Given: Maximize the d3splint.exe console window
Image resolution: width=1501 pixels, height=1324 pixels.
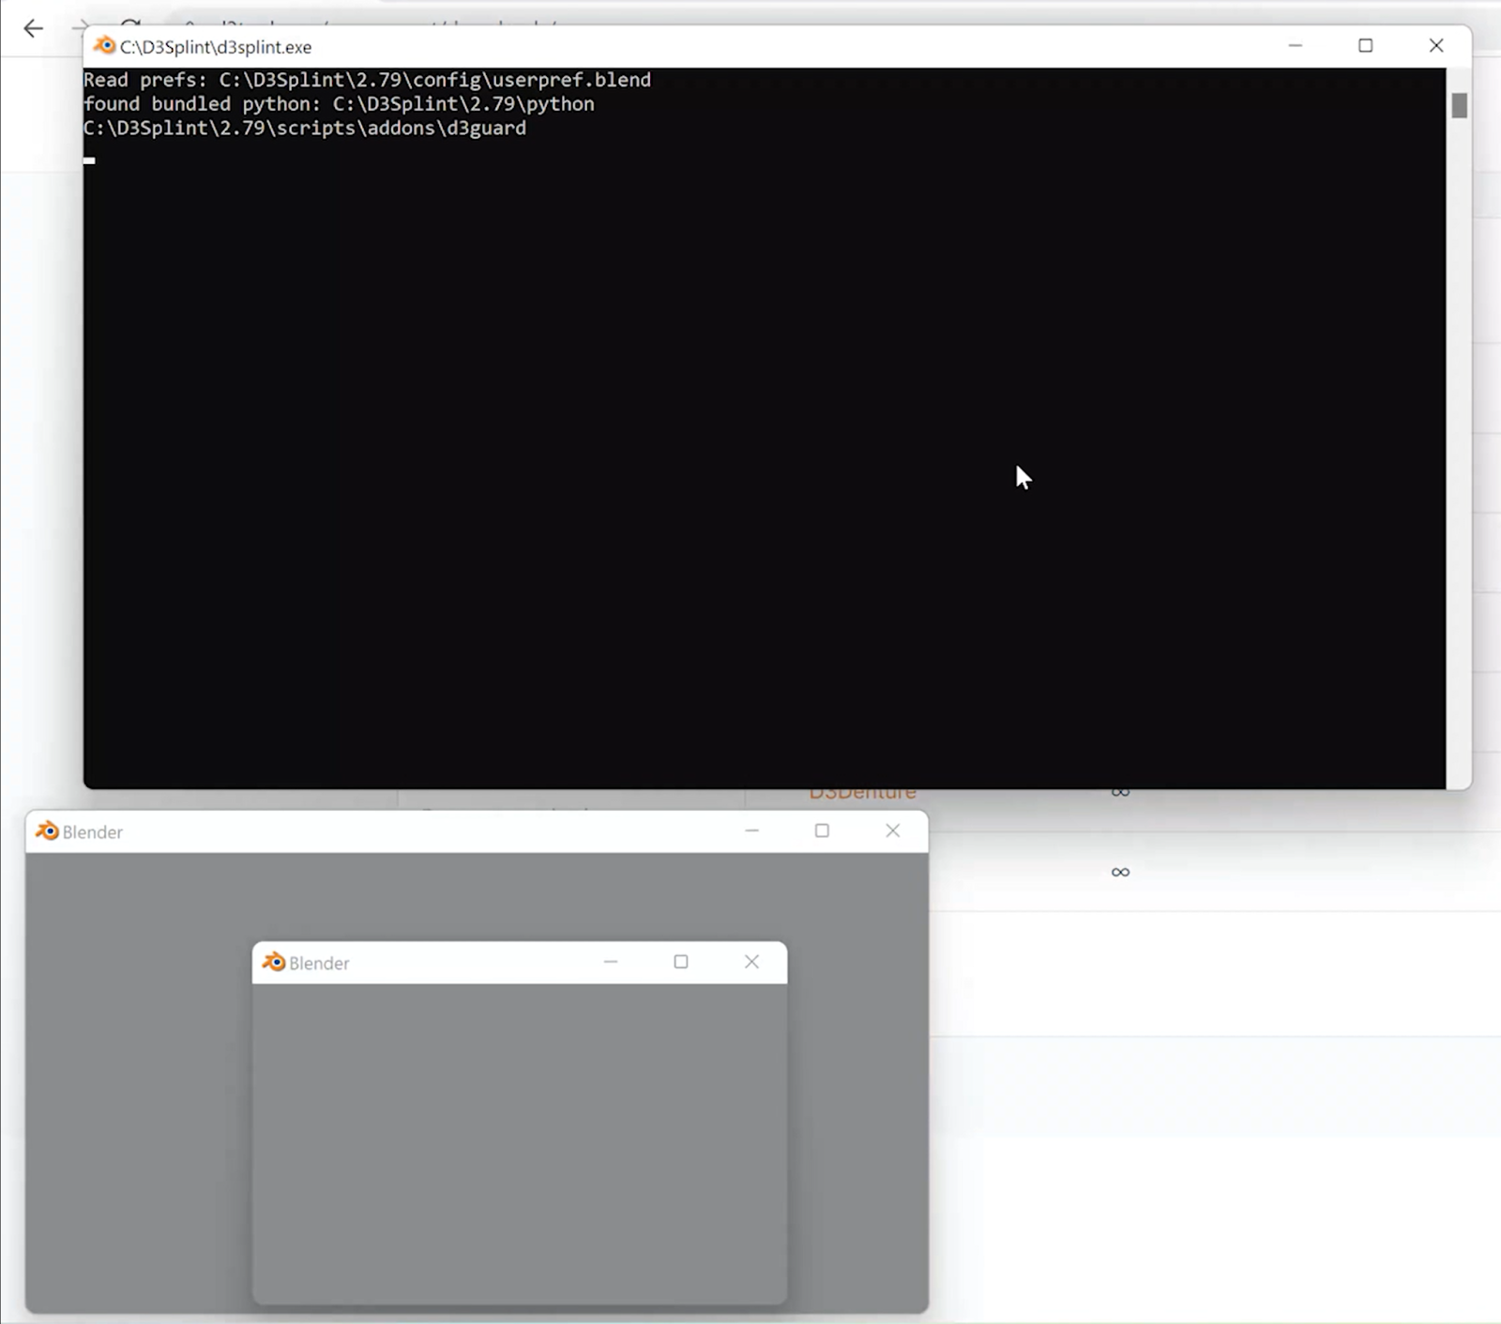Looking at the screenshot, I should point(1366,46).
